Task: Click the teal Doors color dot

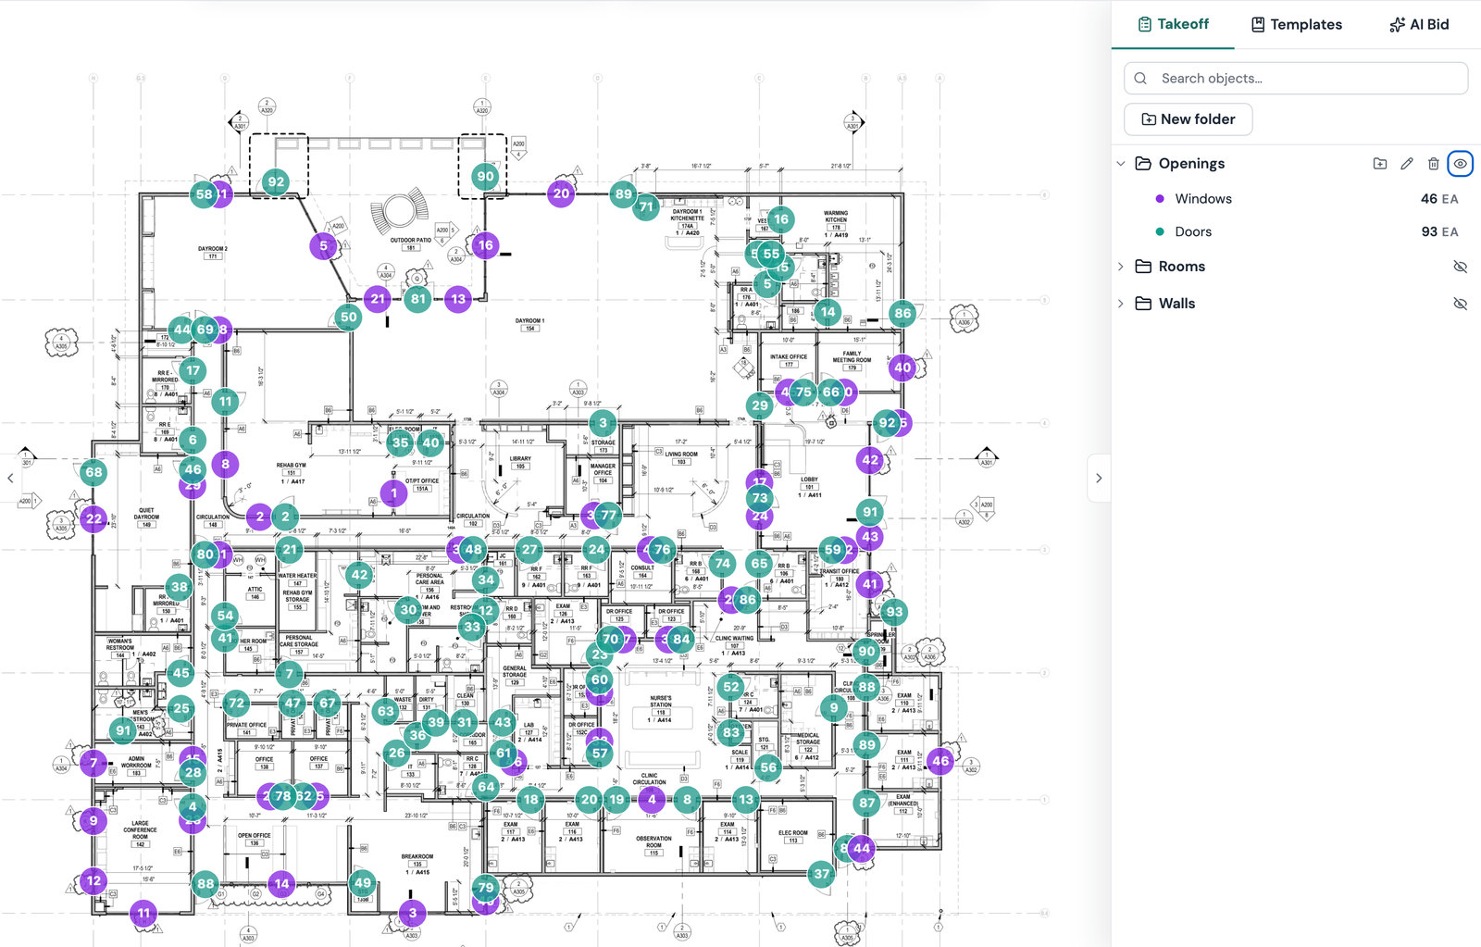Action: pyautogui.click(x=1160, y=232)
